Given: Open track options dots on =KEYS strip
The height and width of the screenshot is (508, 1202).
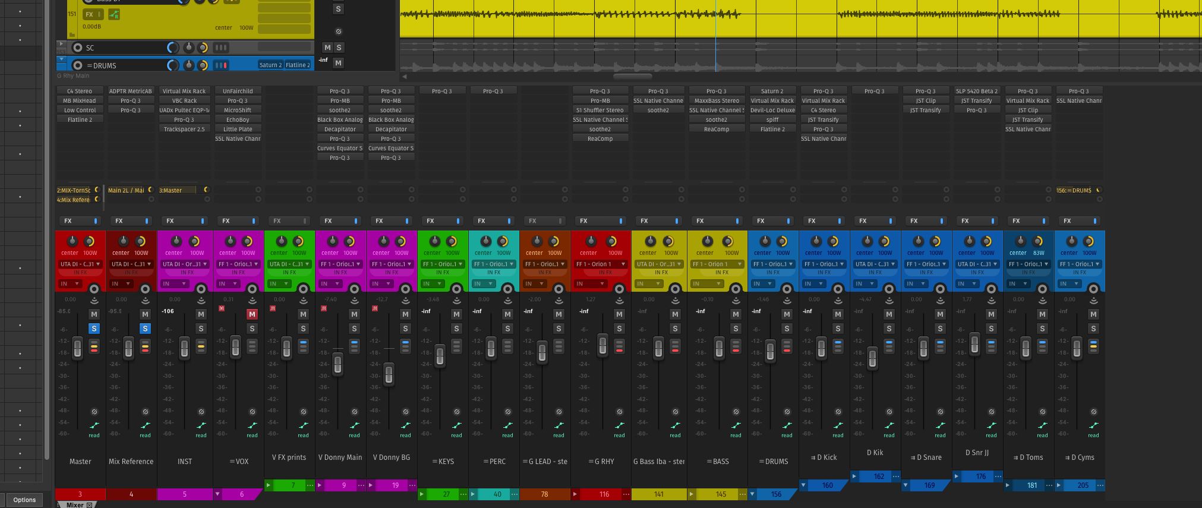Looking at the screenshot, I should tap(463, 494).
